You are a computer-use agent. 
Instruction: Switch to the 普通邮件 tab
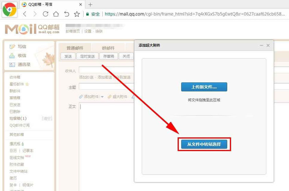[x=75, y=48]
